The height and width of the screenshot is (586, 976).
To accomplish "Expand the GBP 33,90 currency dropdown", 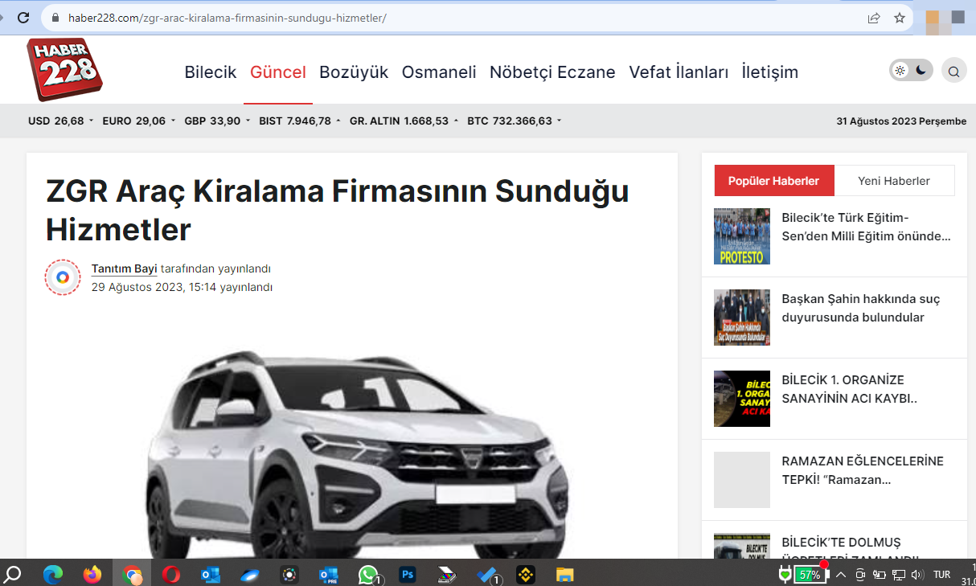I will point(217,121).
